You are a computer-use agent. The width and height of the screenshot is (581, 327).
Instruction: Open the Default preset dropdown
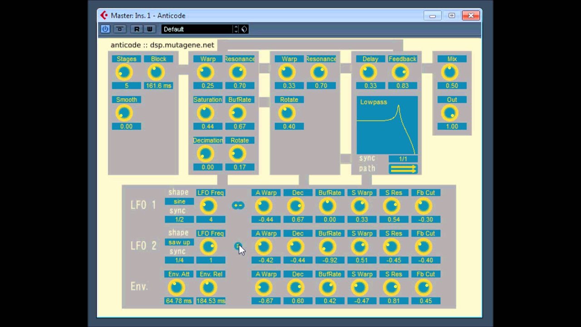click(x=197, y=29)
